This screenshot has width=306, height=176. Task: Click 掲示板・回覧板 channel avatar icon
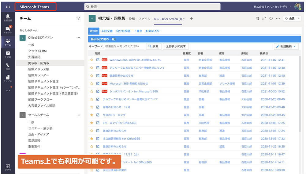tap(92, 19)
